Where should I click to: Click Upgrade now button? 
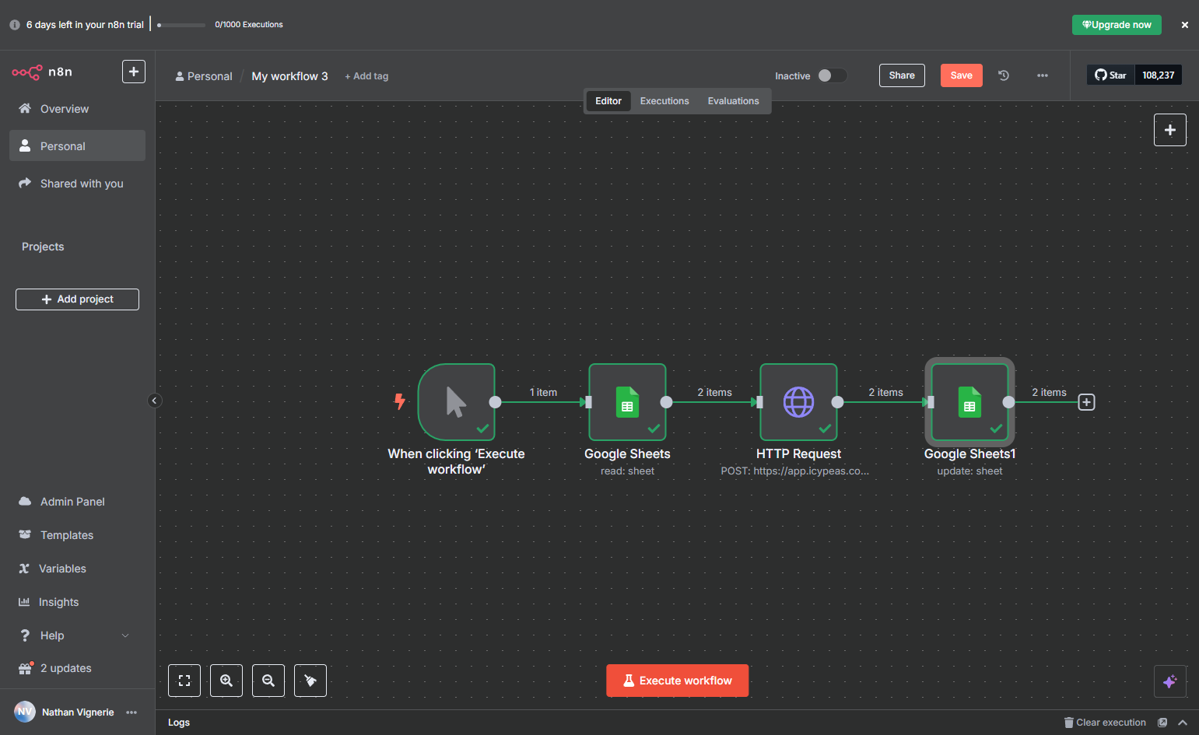point(1117,25)
